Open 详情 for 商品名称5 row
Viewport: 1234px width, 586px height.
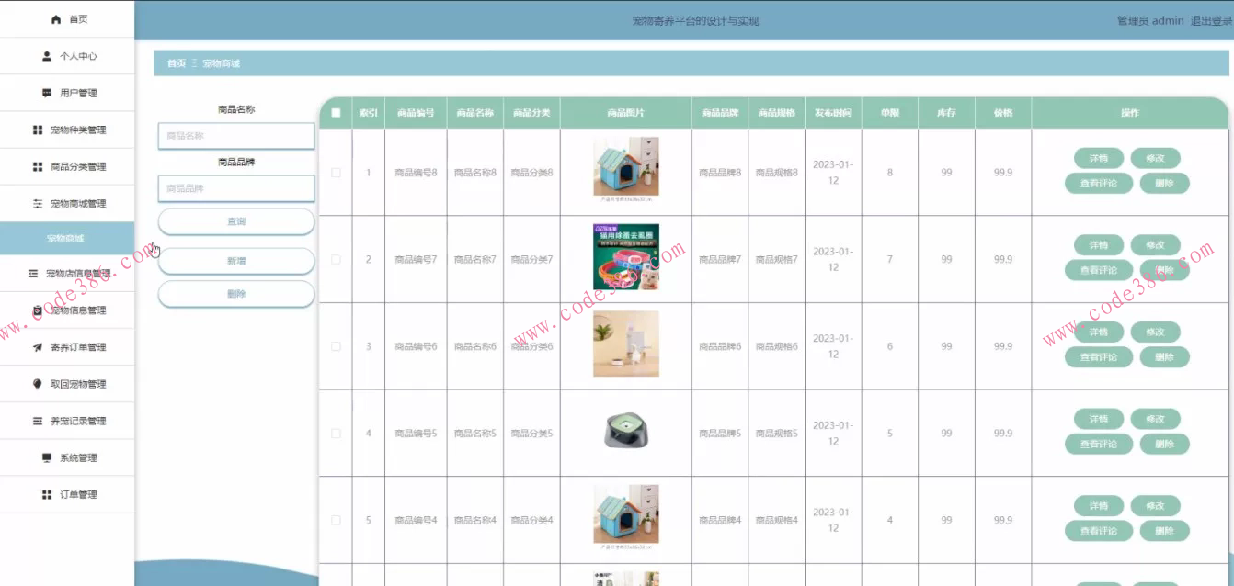pyautogui.click(x=1099, y=419)
